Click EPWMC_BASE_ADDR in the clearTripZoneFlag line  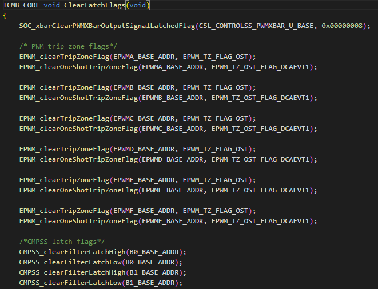144,118
